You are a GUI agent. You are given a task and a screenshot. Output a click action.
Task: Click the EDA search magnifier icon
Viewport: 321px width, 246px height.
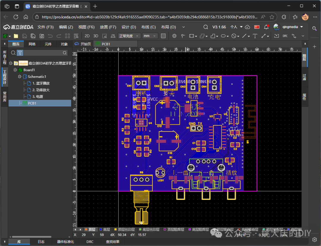(206, 27)
